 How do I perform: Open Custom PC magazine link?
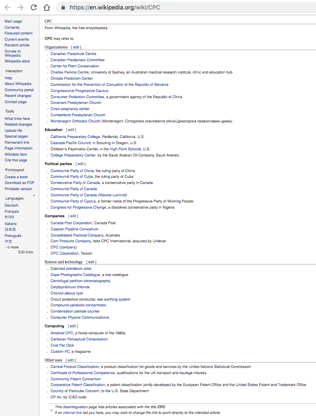point(60,351)
